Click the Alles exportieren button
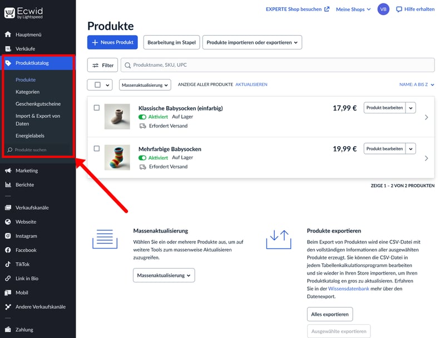The image size is (445, 338). click(330, 314)
